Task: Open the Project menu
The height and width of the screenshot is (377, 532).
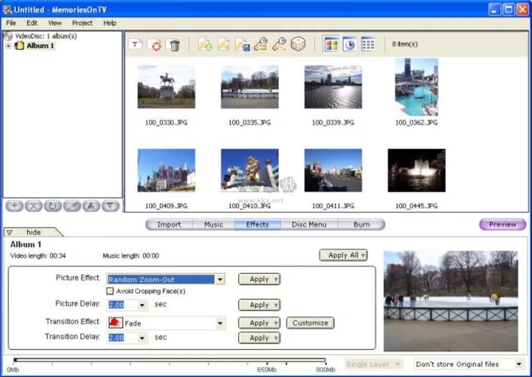Action: tap(82, 23)
